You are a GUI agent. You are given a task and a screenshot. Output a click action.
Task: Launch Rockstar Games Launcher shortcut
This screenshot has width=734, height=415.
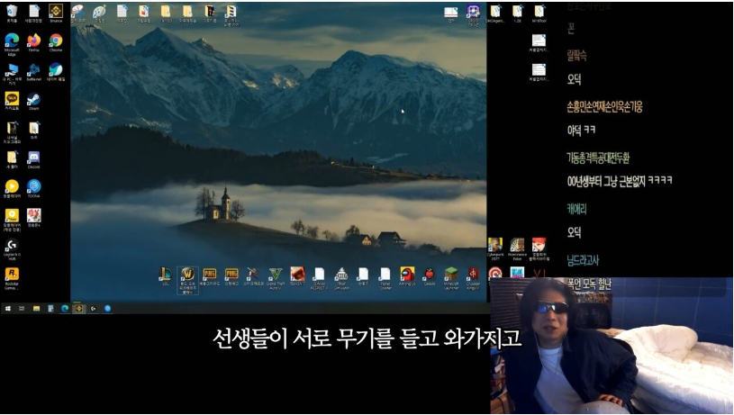click(12, 278)
